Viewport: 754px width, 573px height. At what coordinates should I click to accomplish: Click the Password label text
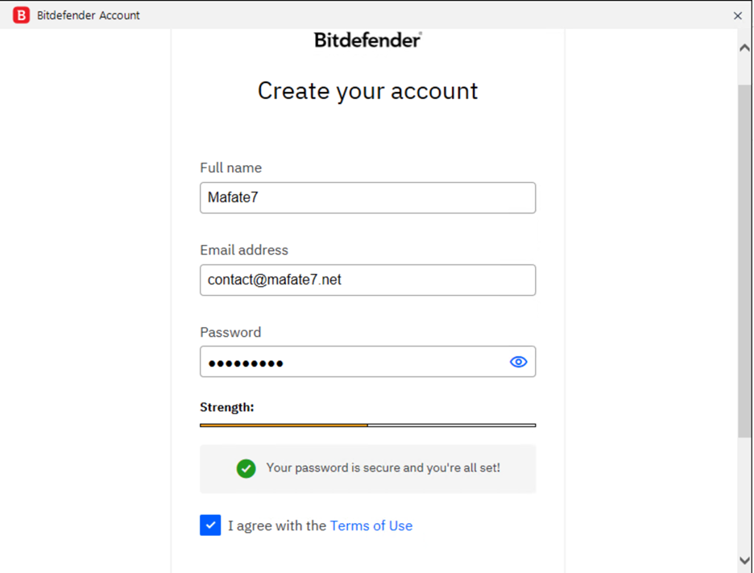230,333
